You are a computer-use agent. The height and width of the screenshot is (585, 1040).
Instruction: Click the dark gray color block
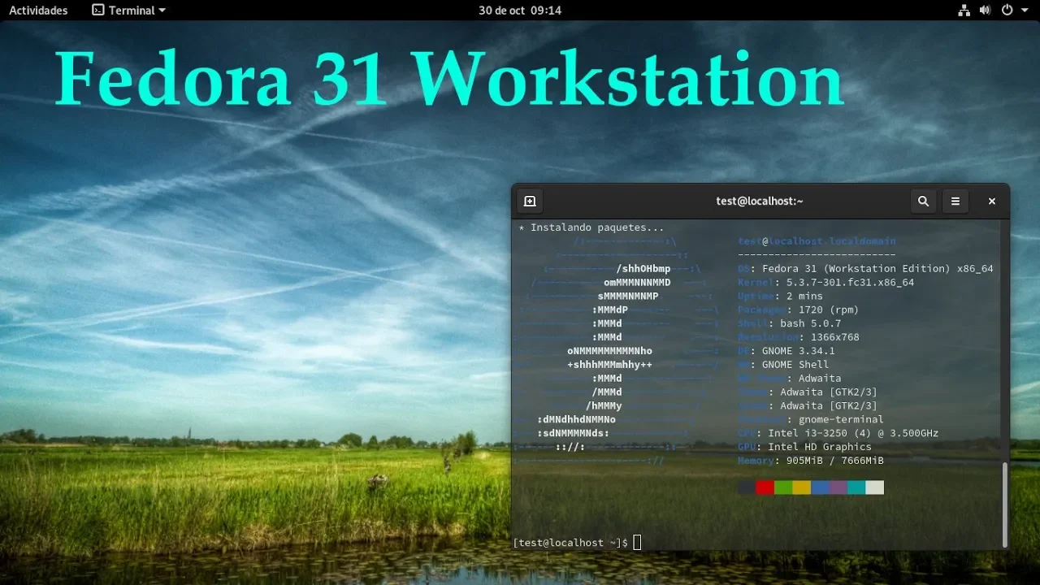click(x=747, y=487)
